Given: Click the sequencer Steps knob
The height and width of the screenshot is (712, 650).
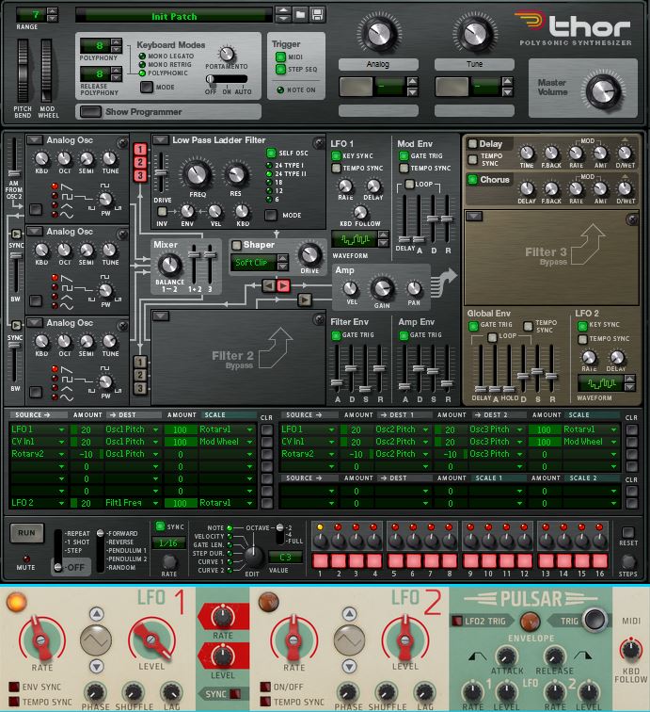Looking at the screenshot, I should [x=627, y=561].
